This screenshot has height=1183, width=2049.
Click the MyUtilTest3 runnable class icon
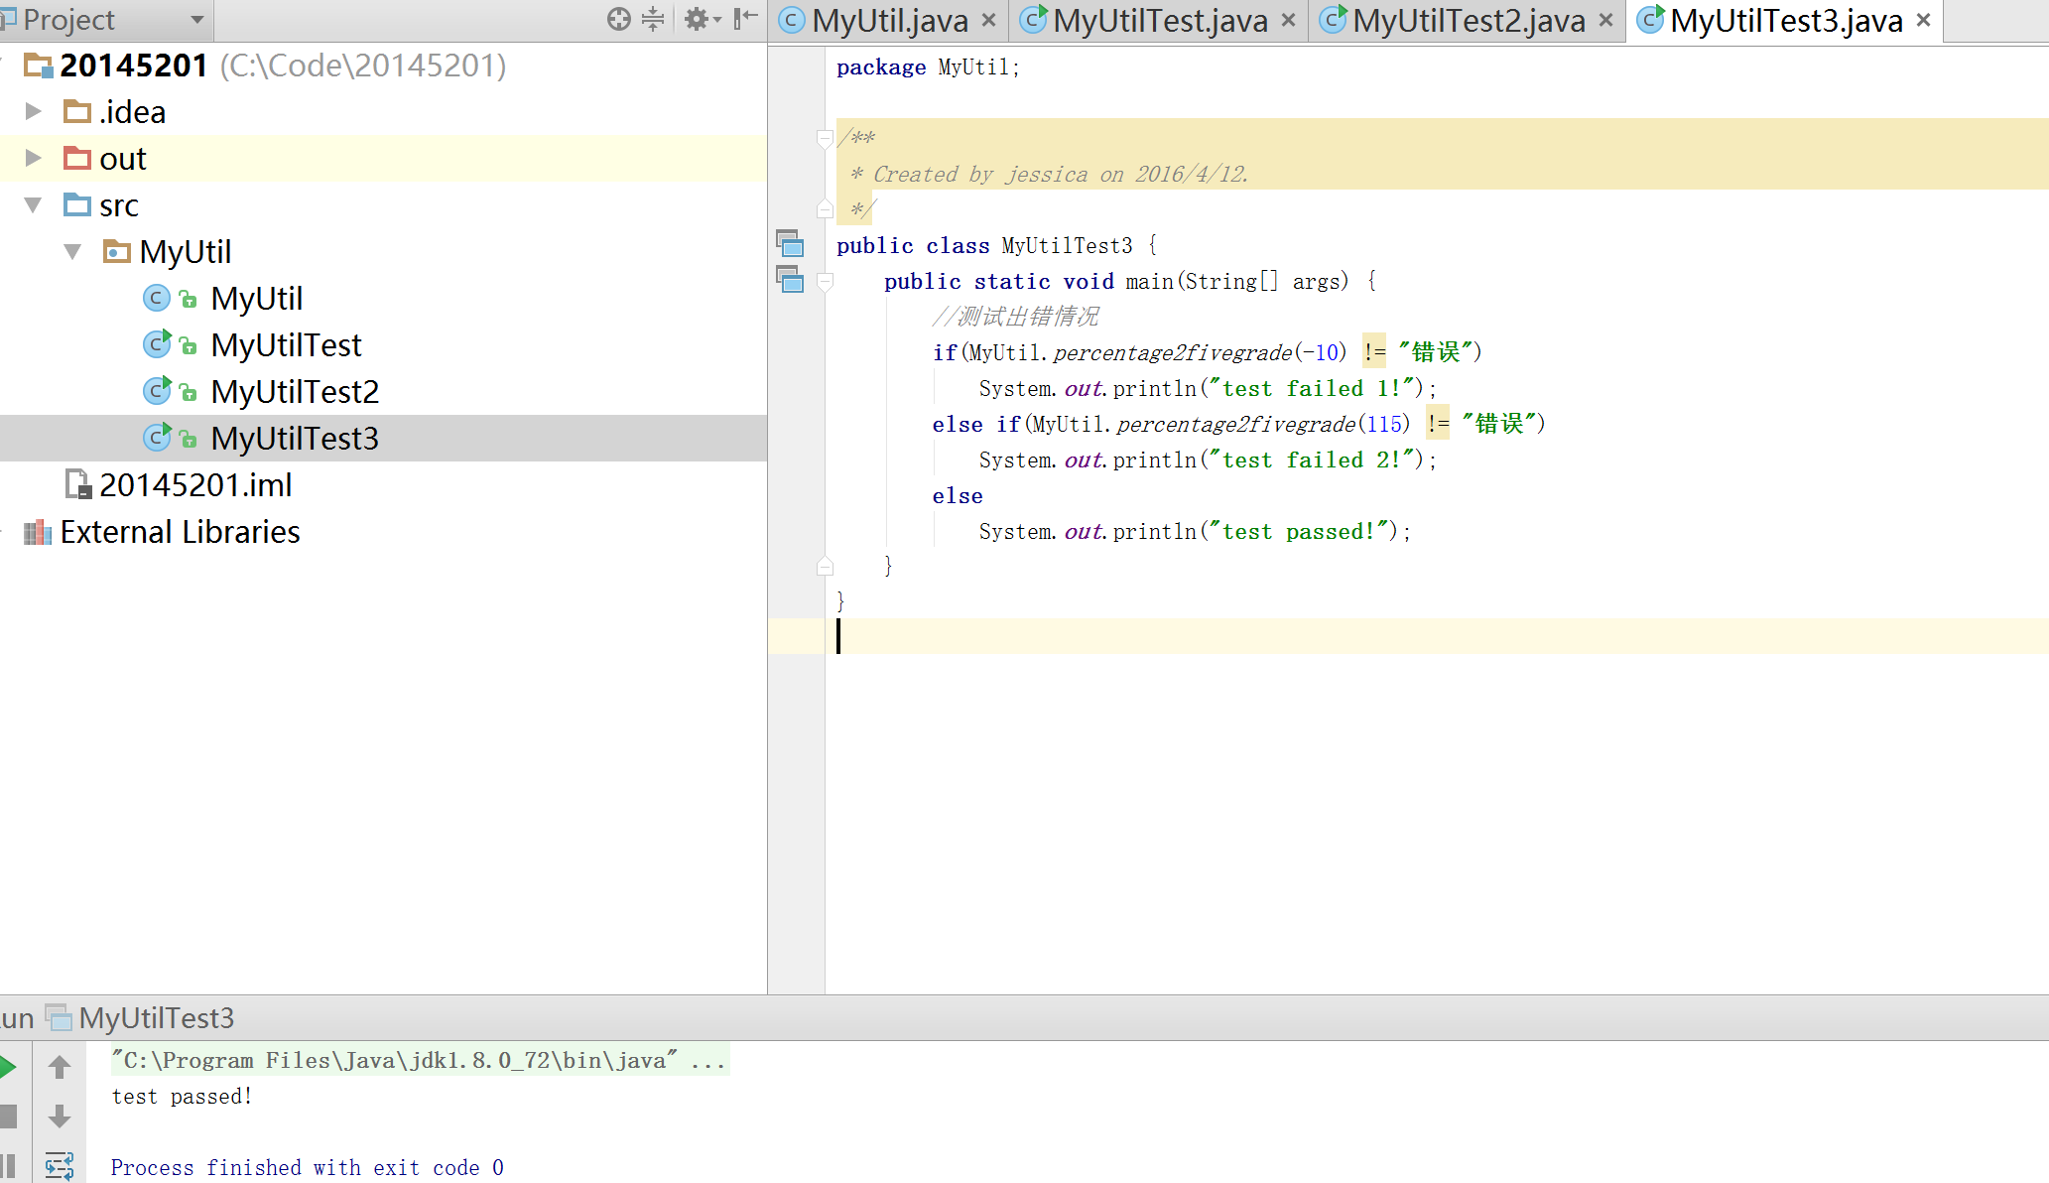pyautogui.click(x=157, y=438)
